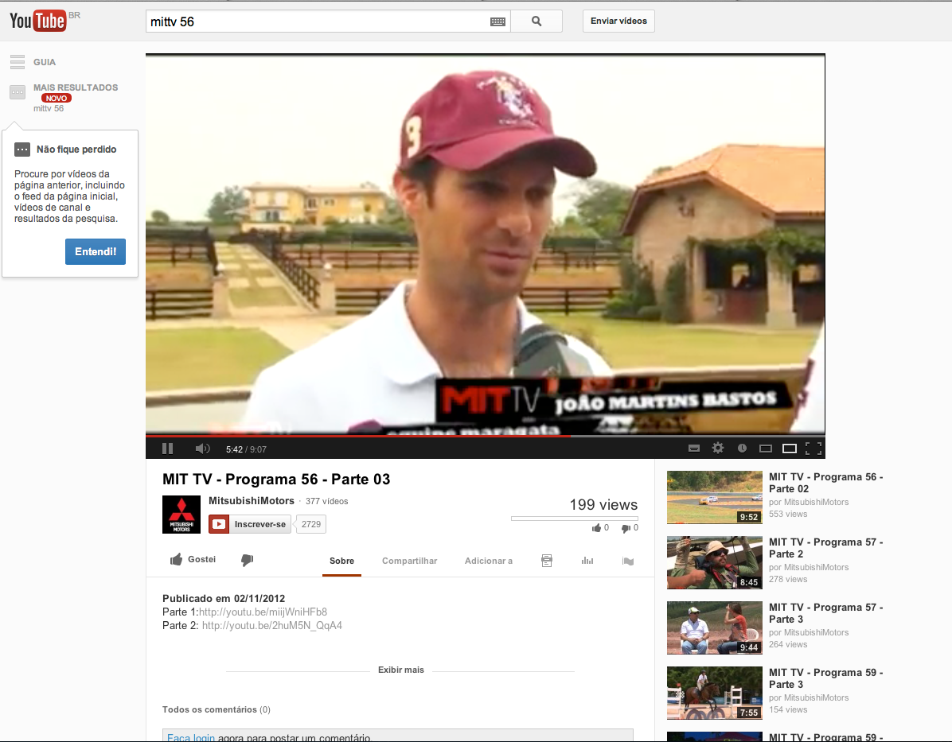Click the dislike thumbs down button
Viewport: 952px width, 742px height.
coord(247,560)
